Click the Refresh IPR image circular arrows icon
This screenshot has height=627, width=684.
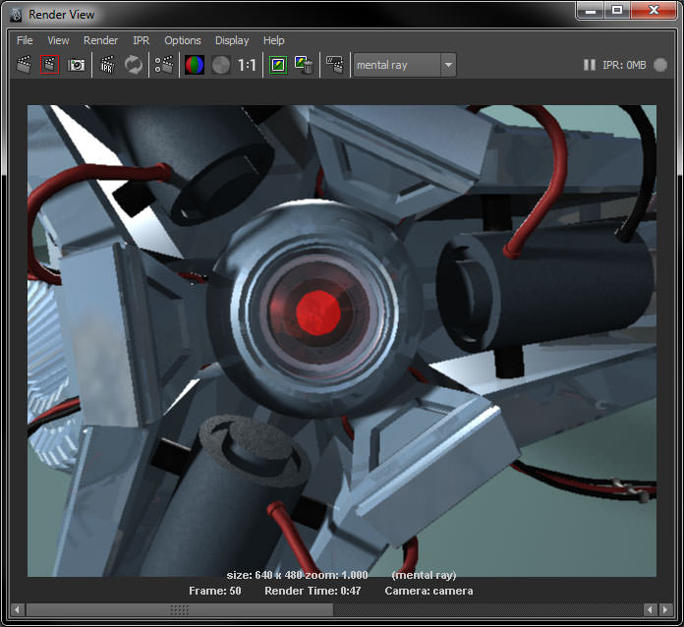point(134,65)
